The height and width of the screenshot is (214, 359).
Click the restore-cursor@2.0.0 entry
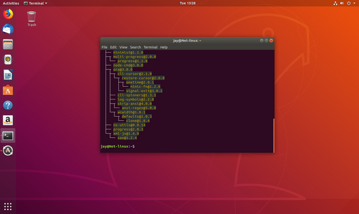(143, 78)
